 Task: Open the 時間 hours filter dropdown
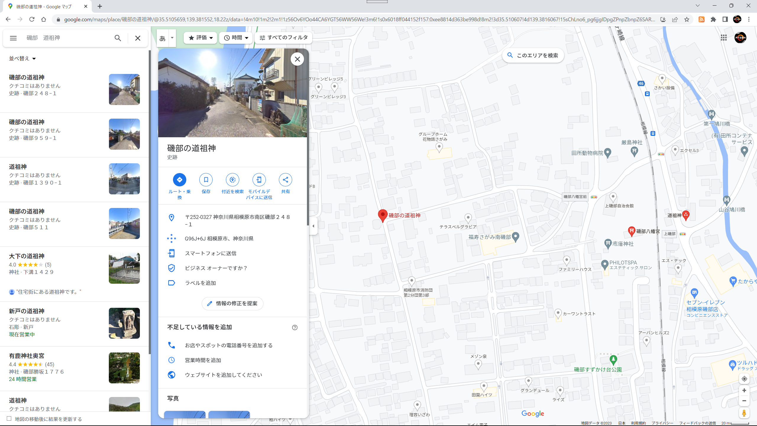pyautogui.click(x=236, y=38)
